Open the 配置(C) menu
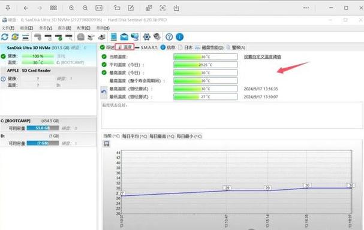Image resolution: width=364 pixels, height=230 pixels. tap(83, 28)
